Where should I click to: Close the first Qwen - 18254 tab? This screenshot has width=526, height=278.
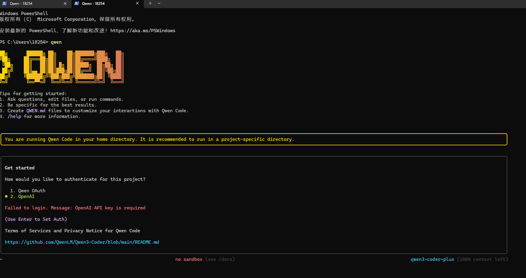(65, 3)
